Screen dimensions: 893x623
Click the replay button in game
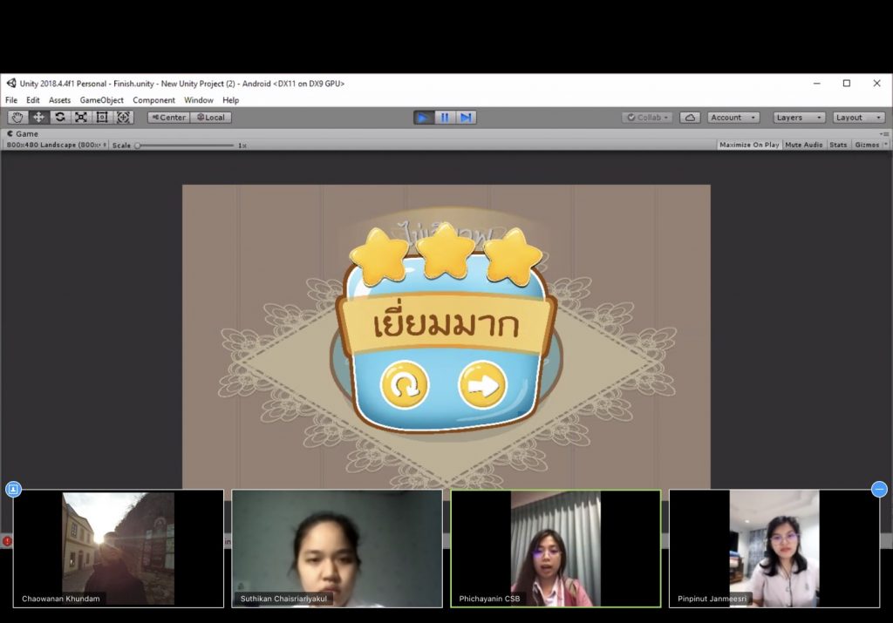point(405,385)
